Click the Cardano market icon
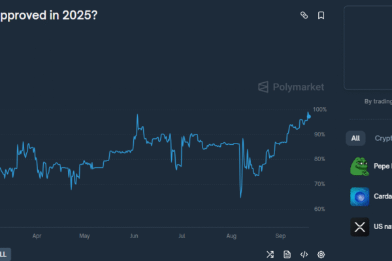 click(359, 196)
